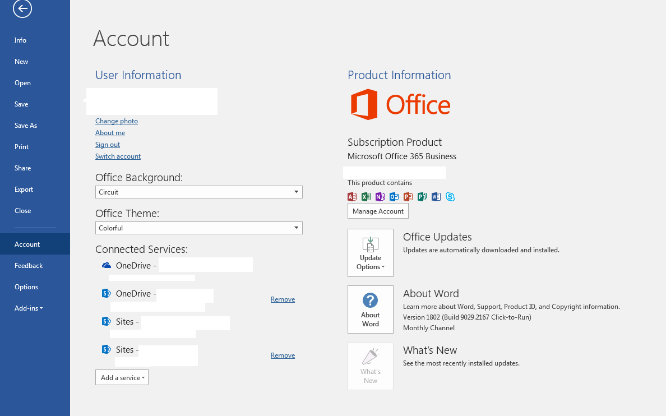Click the Subscription Product heading
Viewport: 666px width, 416px height.
click(395, 142)
